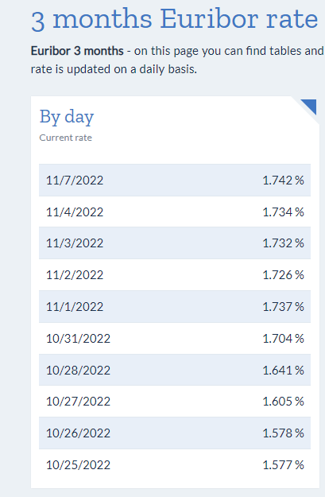This screenshot has width=325, height=497.
Task: Click the 1.732 % rate value
Action: 283,243
